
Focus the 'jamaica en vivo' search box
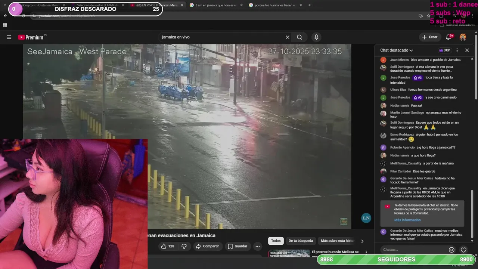[x=223, y=37]
